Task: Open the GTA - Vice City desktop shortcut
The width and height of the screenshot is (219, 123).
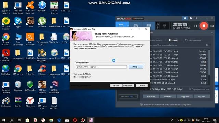Action: click(42, 103)
